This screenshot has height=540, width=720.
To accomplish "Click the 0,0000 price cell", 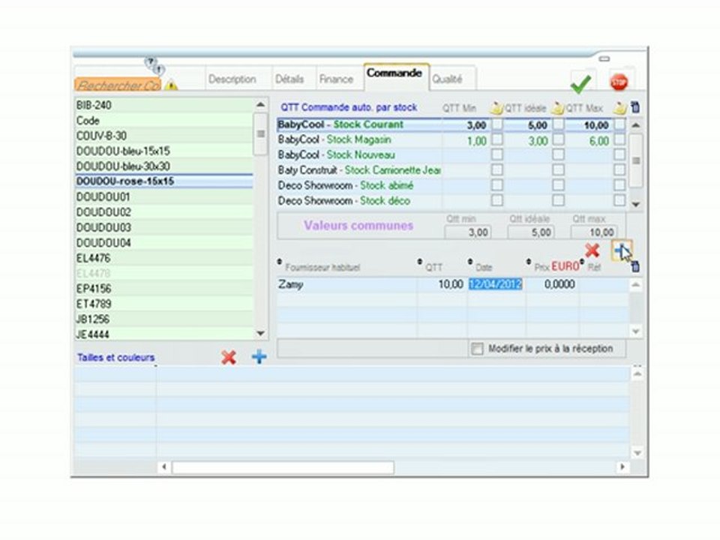I will click(x=553, y=285).
